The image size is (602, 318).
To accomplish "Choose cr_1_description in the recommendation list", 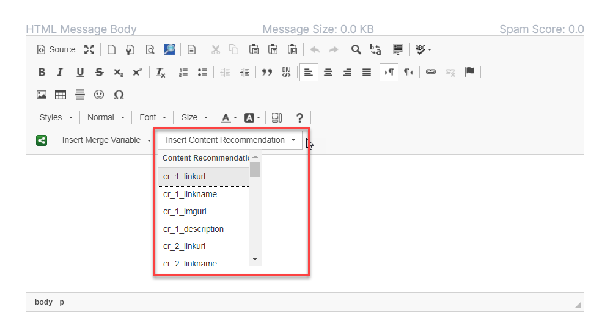I will point(193,229).
